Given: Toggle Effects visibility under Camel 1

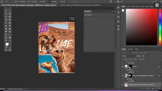Looking at the screenshot, I should pos(127,70).
